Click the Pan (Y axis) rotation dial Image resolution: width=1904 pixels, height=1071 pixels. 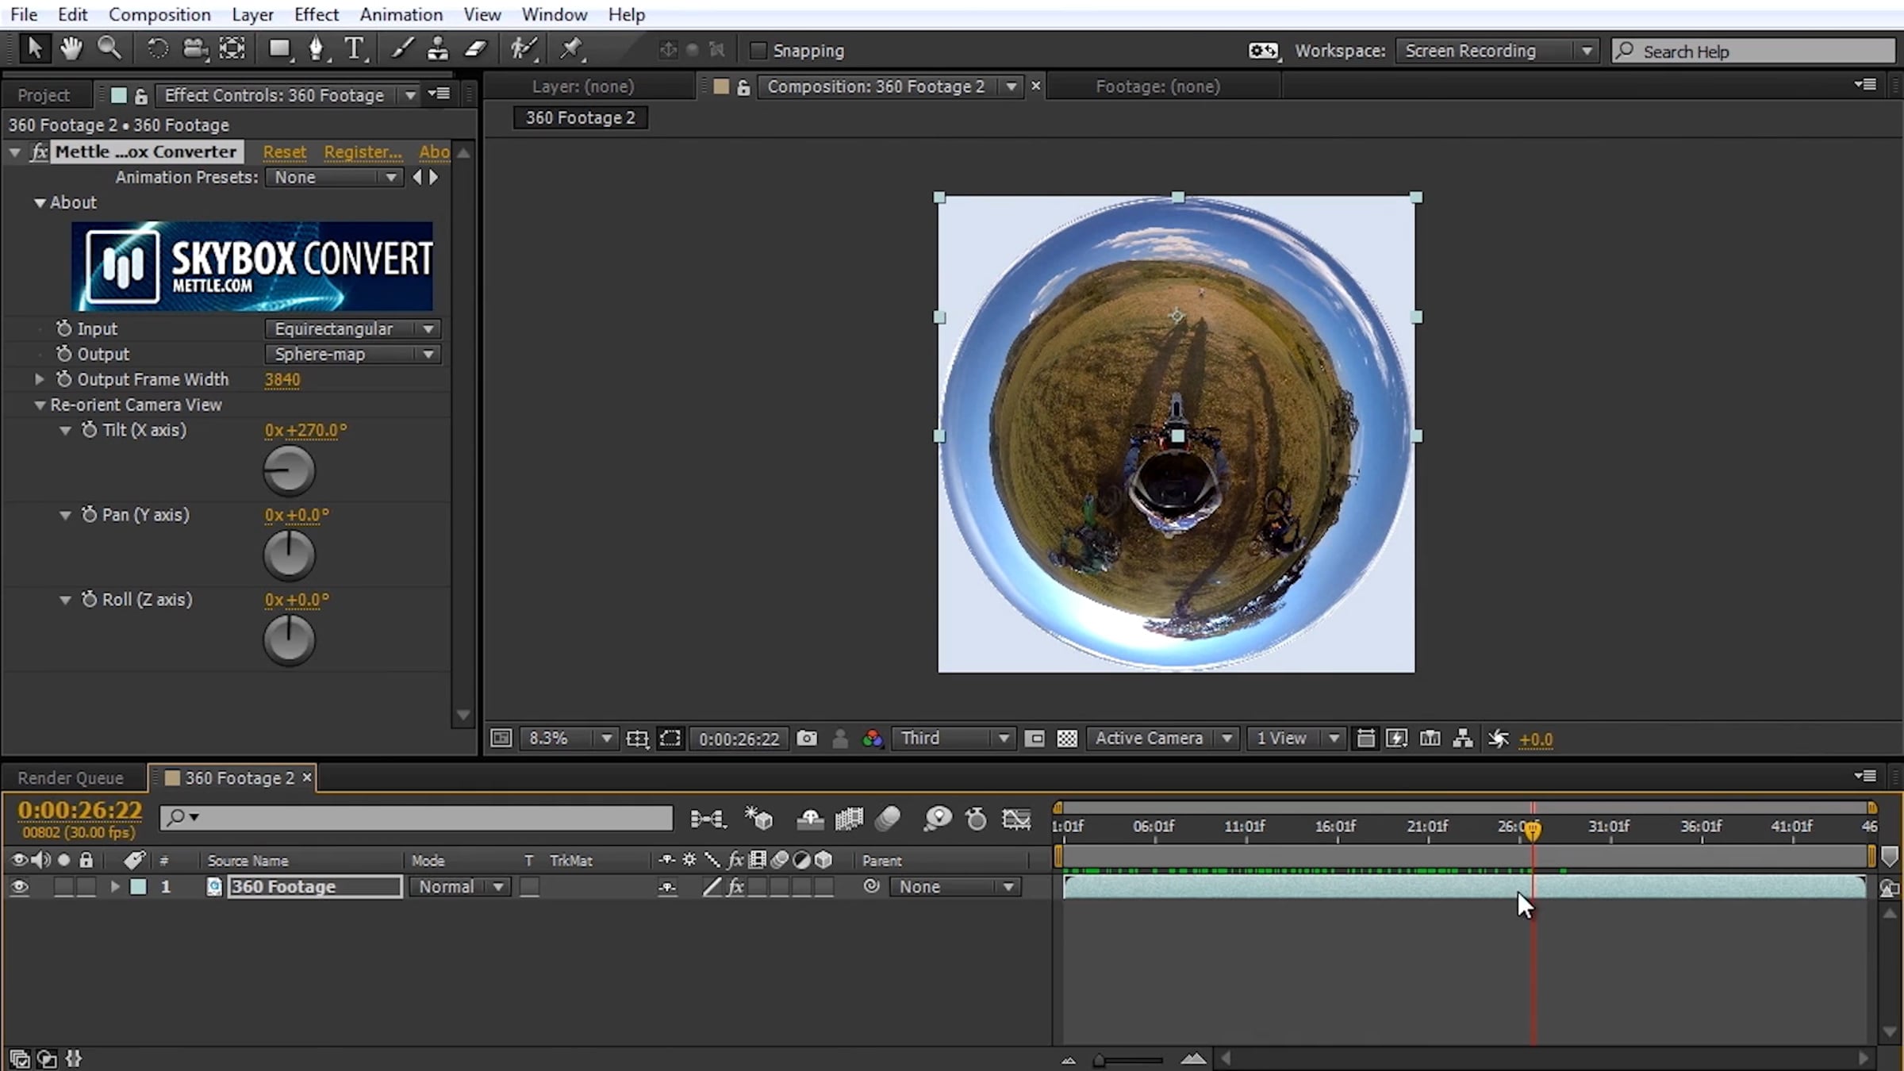[x=289, y=554]
